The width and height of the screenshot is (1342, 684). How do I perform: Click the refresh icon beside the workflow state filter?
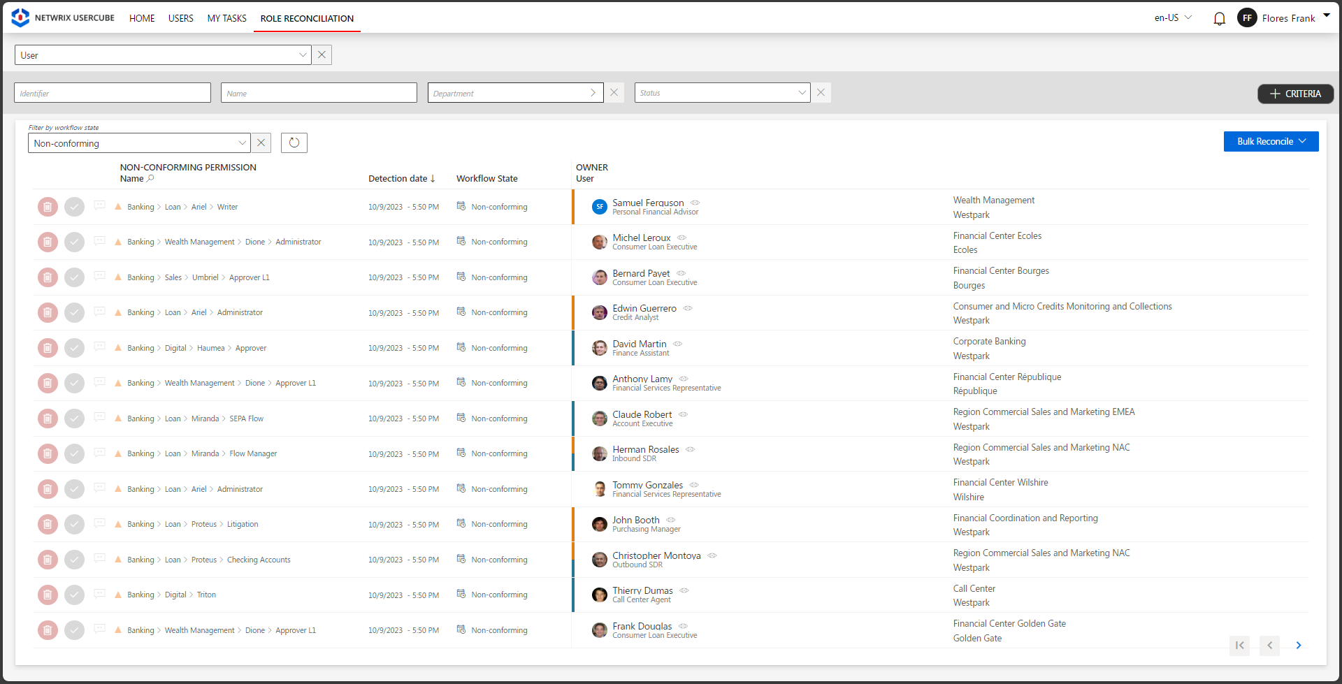click(x=294, y=143)
